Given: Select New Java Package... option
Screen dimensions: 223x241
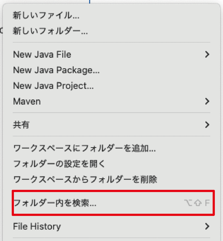Looking at the screenshot, I should point(56,70).
